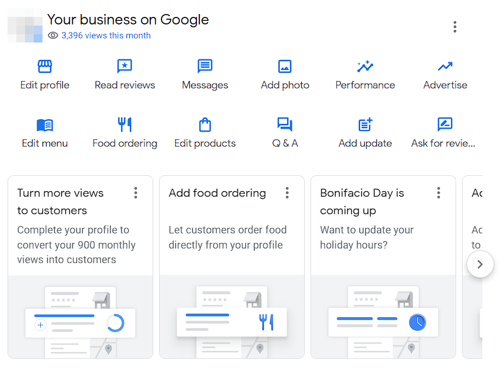501x368 pixels.
Task: Click the Q & A label
Action: click(285, 143)
